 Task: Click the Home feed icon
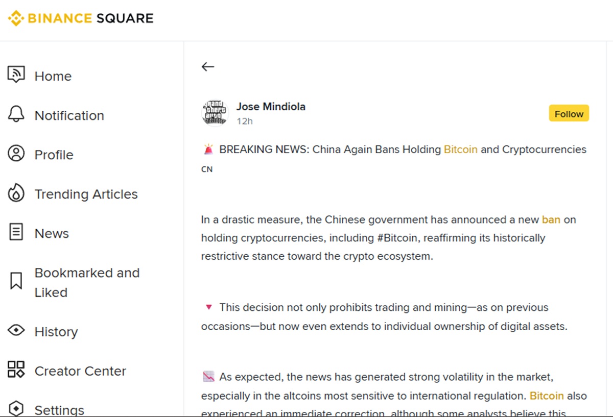coord(16,75)
